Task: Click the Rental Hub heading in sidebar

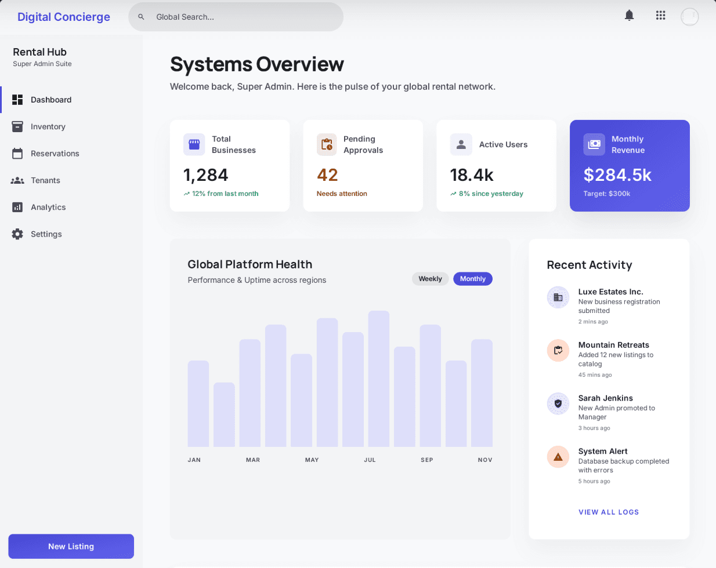Action: tap(39, 52)
